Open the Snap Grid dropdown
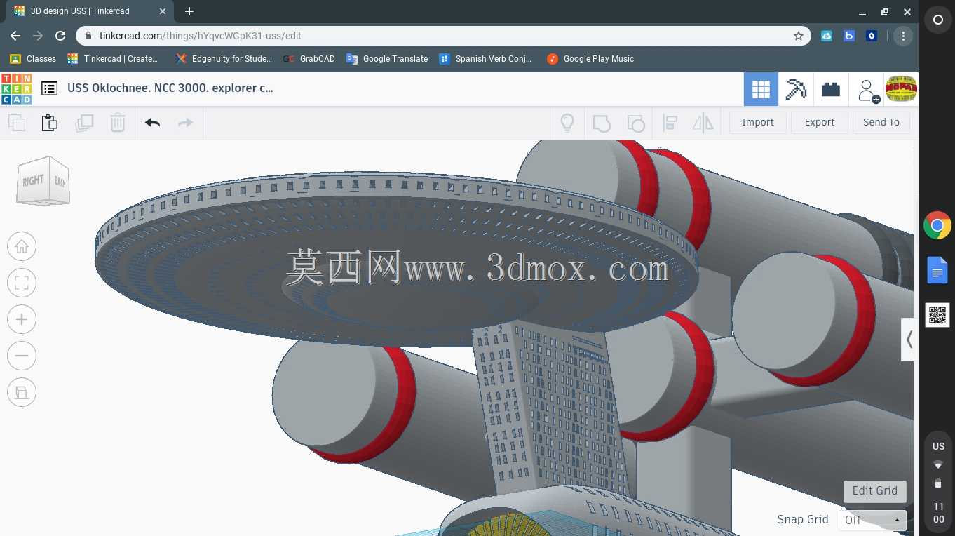Viewport: 955px width, 536px height. click(872, 520)
